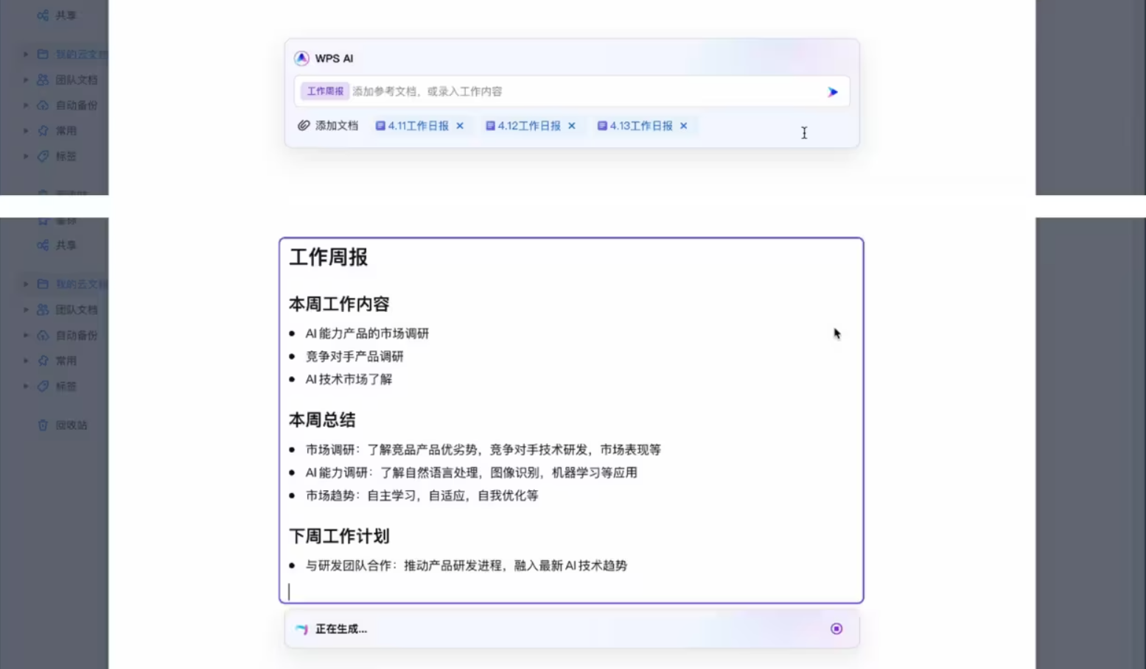The width and height of the screenshot is (1146, 669).
Task: Click the line starting with AI能力调研：
Action: pos(472,472)
